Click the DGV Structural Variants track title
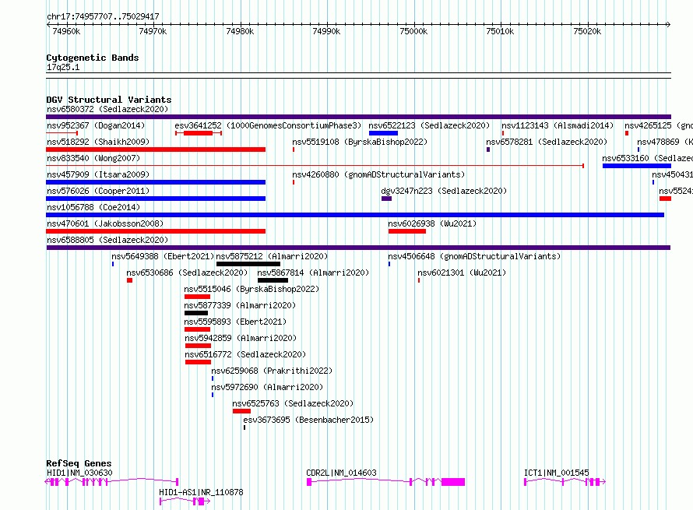The width and height of the screenshot is (693, 510). 109,100
